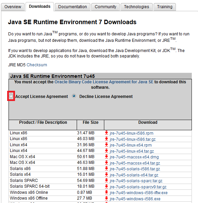Go to the Community tab
This screenshot has width=198, height=203.
(105, 7)
